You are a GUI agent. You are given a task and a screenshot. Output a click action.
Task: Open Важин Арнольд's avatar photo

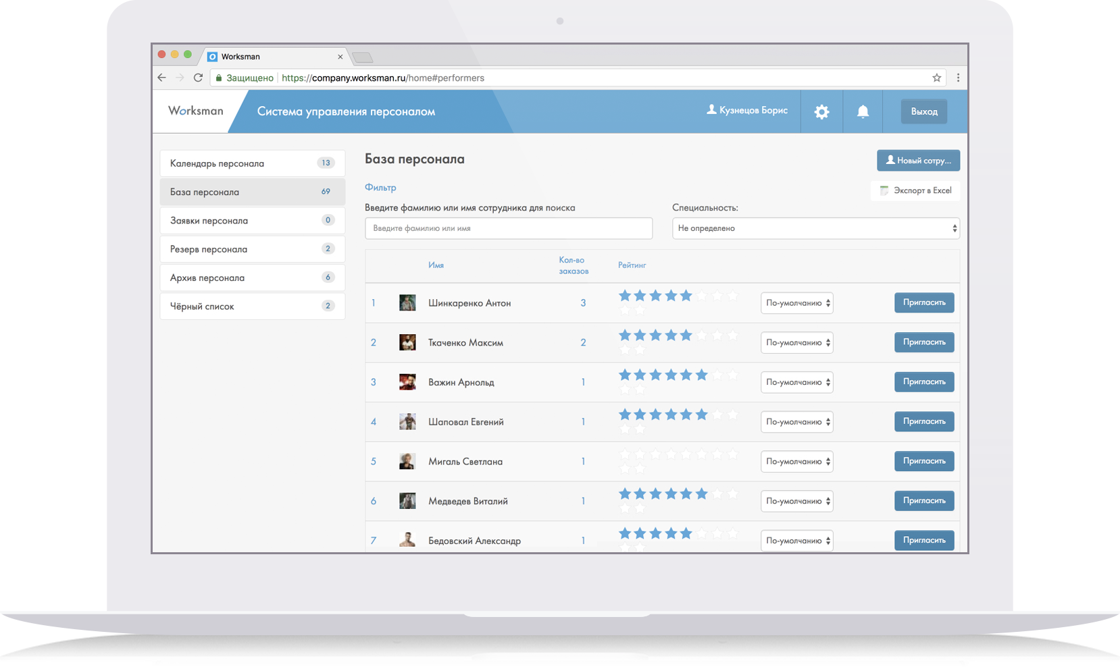click(x=407, y=382)
